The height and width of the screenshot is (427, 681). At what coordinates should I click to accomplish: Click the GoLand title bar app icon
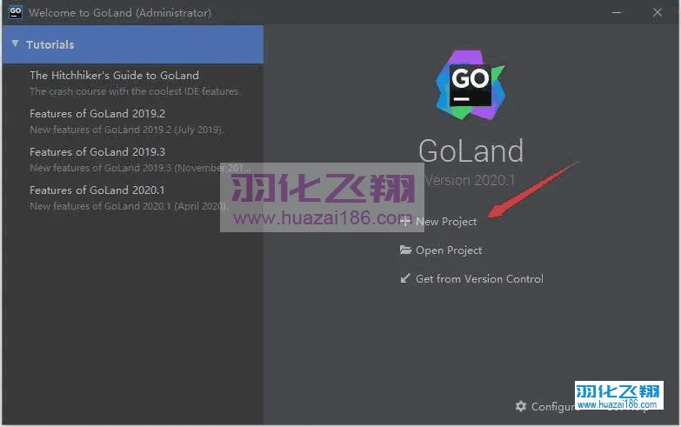tap(15, 12)
